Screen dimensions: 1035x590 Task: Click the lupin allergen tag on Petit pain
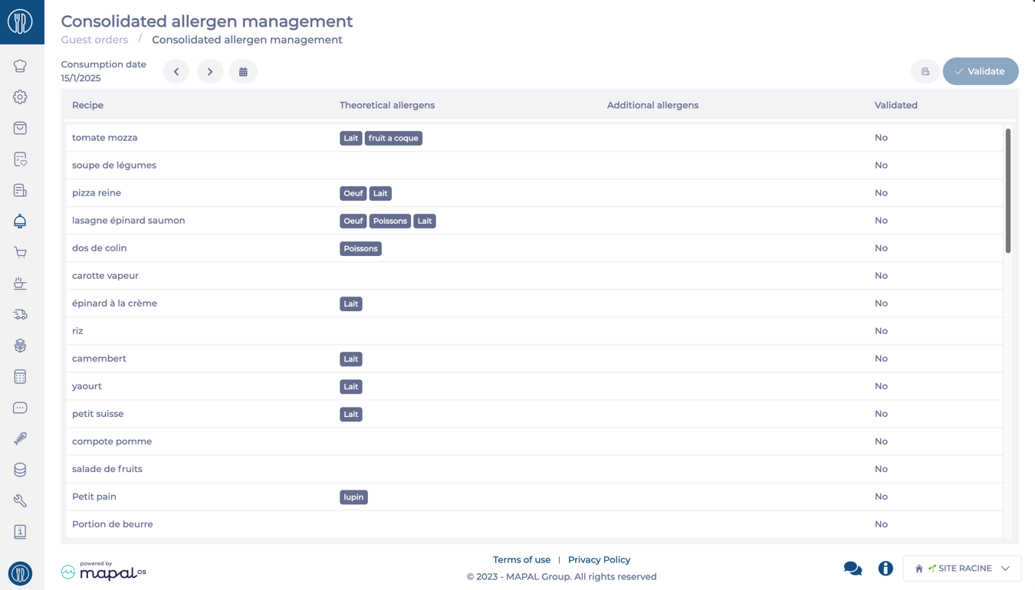point(353,497)
